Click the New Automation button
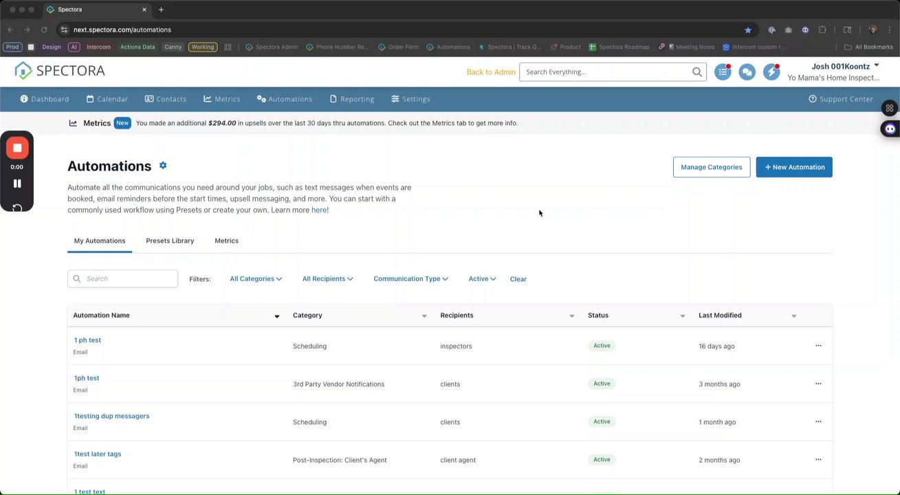Viewport: 900px width, 495px height. (x=794, y=167)
